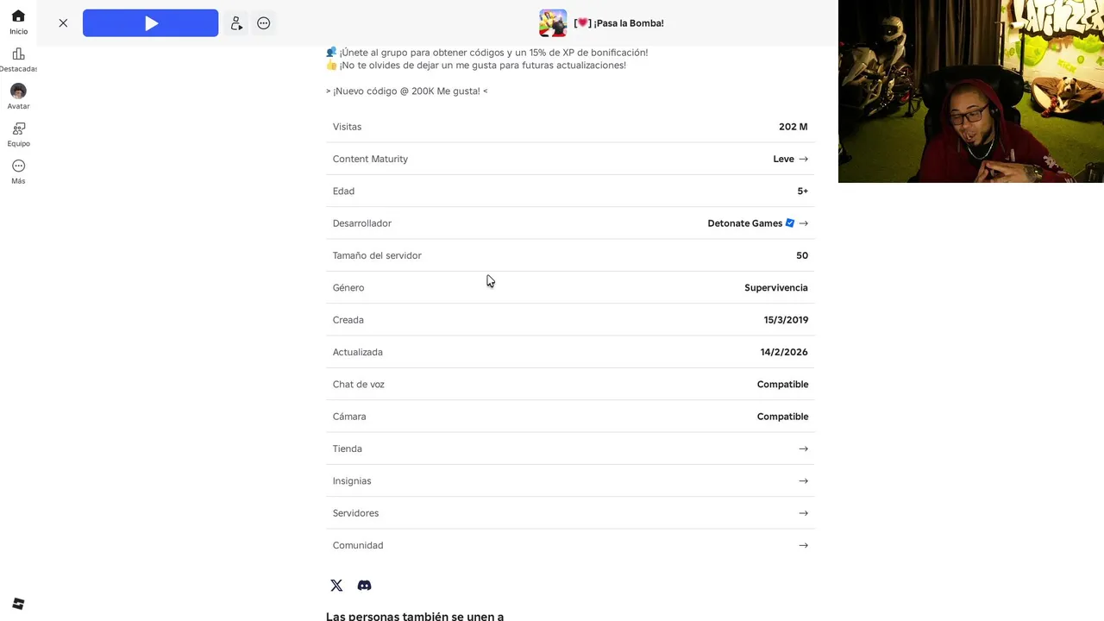Open Avatar section in sidebar
Screen dimensions: 1104x621
(18, 97)
